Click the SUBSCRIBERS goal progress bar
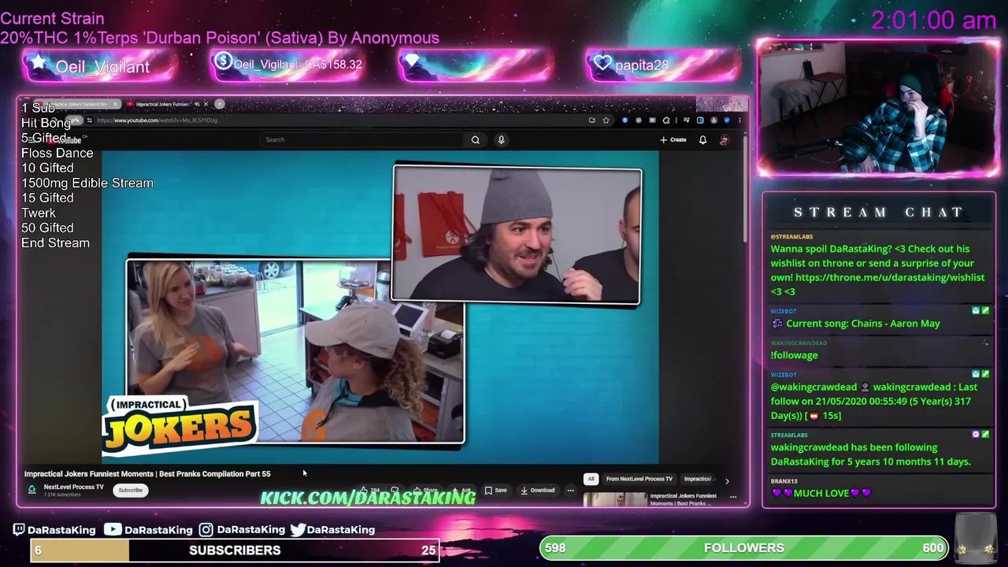This screenshot has height=567, width=1008. (235, 550)
